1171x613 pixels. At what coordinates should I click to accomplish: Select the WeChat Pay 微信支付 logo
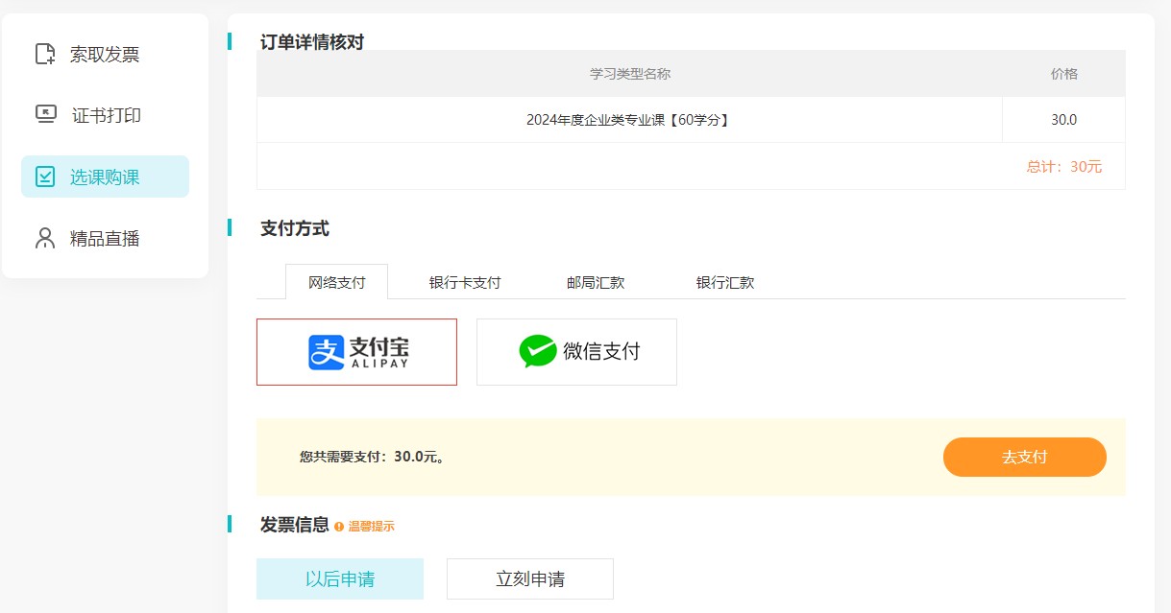click(x=576, y=352)
